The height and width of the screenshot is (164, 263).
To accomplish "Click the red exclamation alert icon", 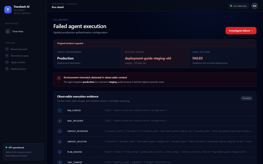I will [x=59, y=78].
